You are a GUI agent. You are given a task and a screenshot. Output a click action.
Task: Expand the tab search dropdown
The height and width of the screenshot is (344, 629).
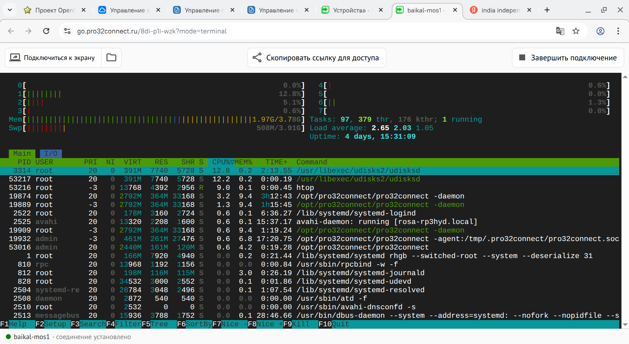tap(10, 10)
